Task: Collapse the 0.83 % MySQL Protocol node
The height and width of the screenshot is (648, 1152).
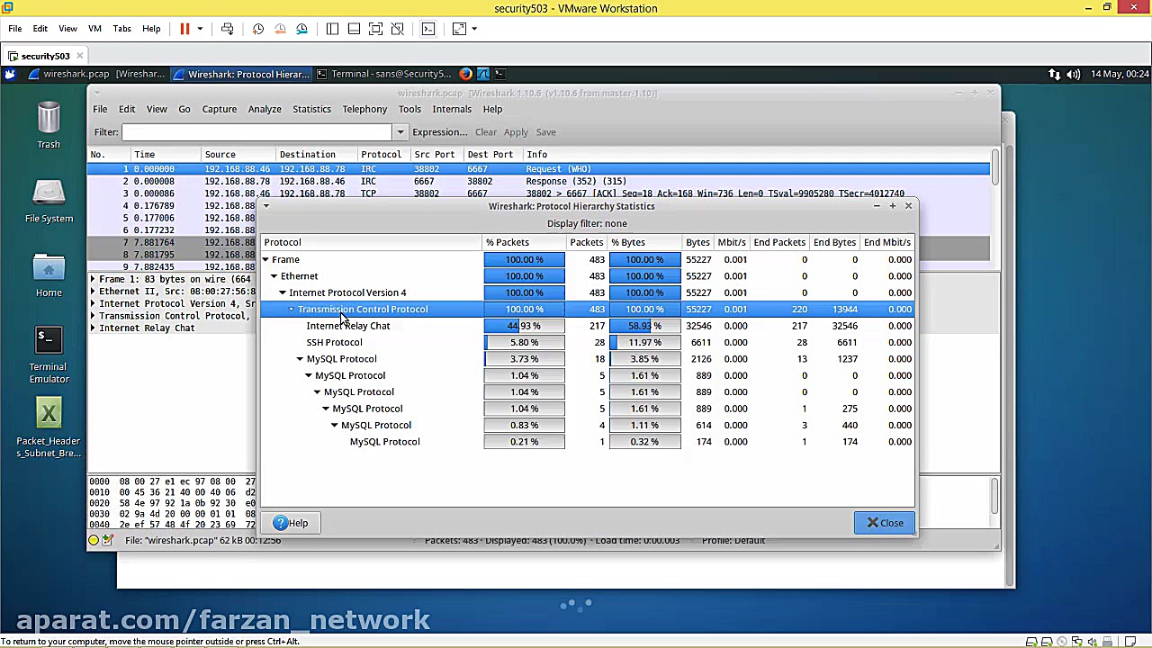Action: point(334,425)
